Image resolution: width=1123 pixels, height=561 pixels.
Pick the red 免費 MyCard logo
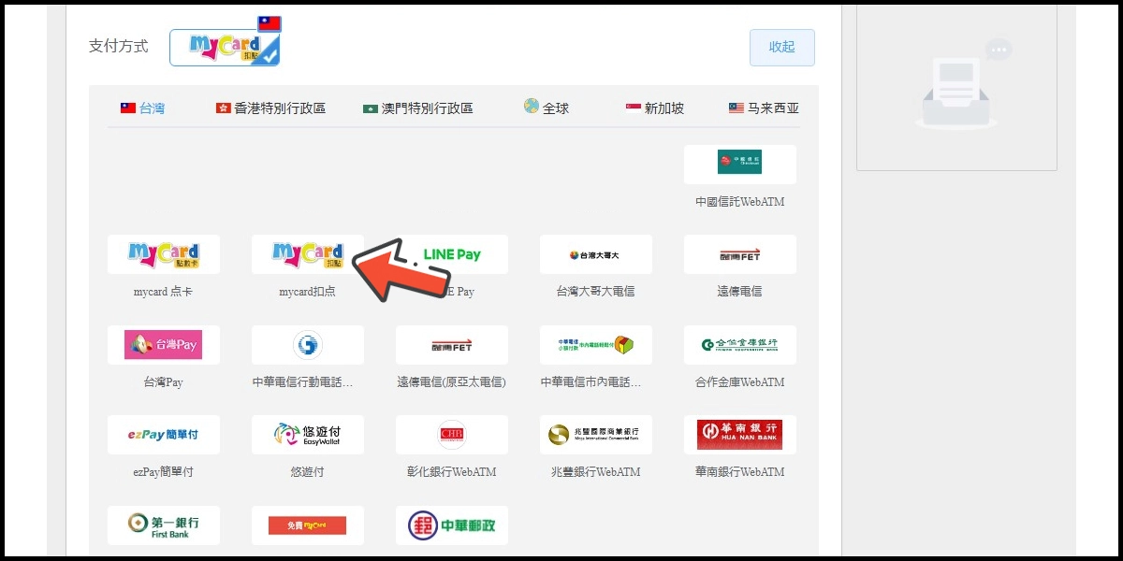tap(308, 525)
